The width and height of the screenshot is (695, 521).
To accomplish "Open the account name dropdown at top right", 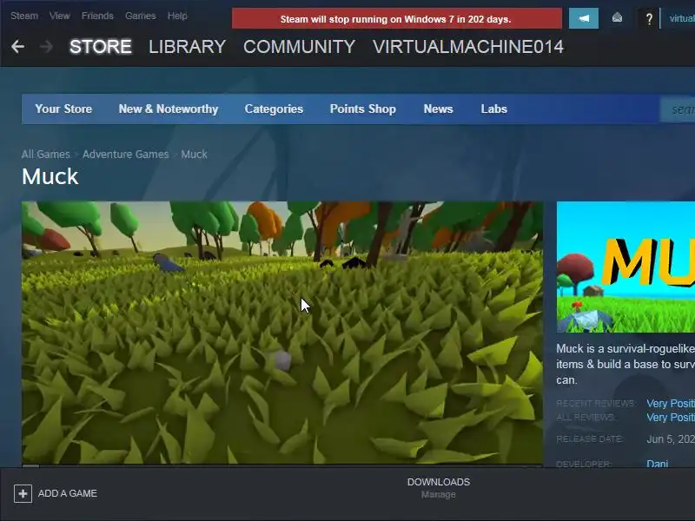I will [682, 18].
